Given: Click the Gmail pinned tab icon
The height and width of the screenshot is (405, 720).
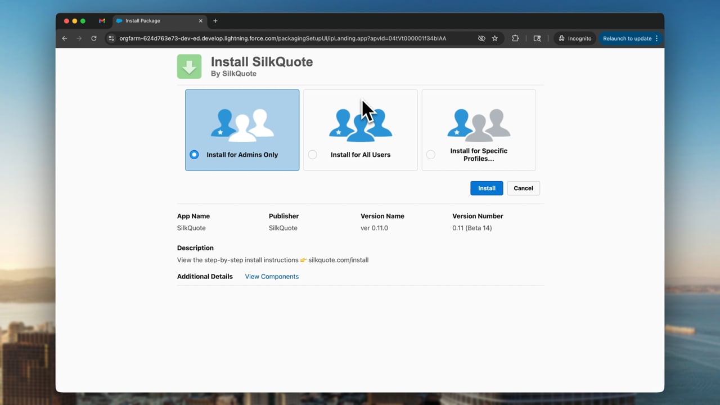Looking at the screenshot, I should [x=102, y=21].
